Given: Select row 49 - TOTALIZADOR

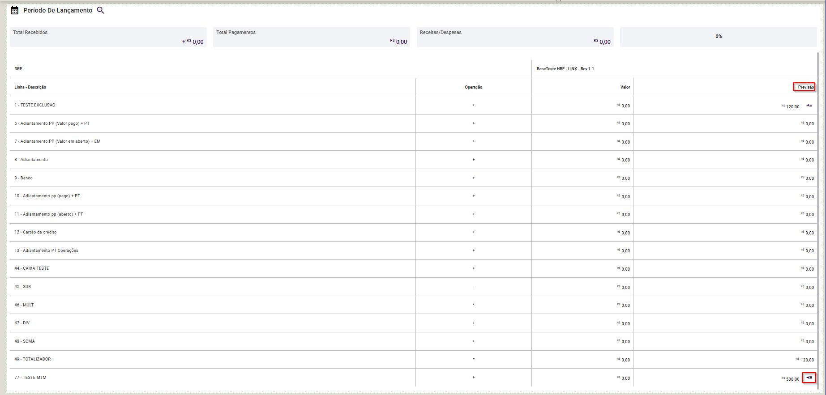Looking at the screenshot, I should [x=414, y=359].
